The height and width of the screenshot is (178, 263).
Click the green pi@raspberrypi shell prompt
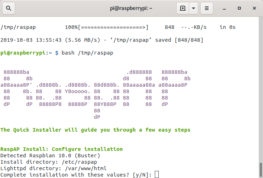(27, 53)
